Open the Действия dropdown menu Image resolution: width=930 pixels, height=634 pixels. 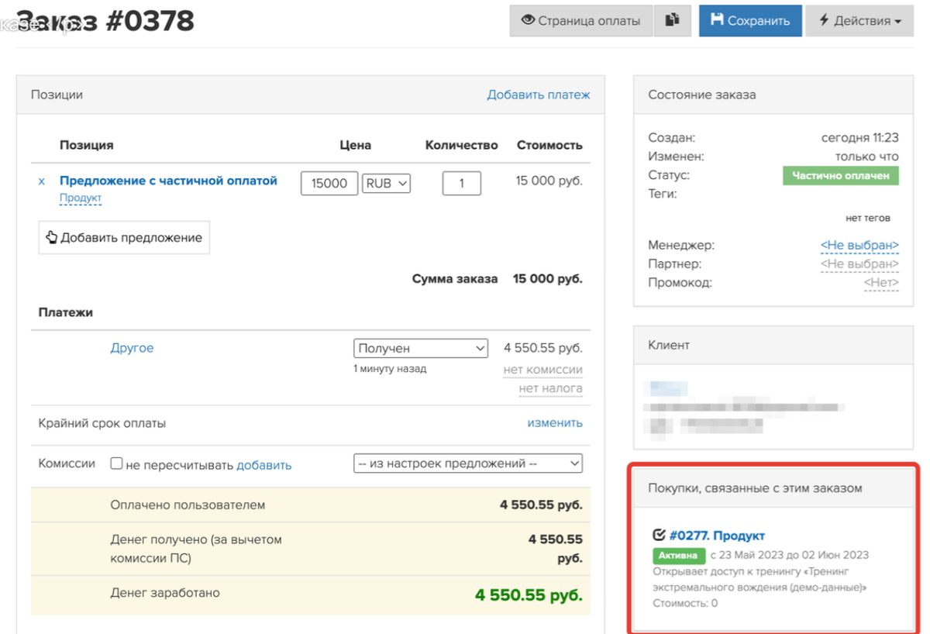coord(859,21)
